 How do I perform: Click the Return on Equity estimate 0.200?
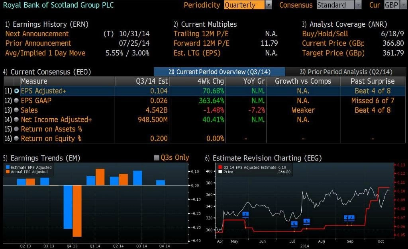point(159,138)
